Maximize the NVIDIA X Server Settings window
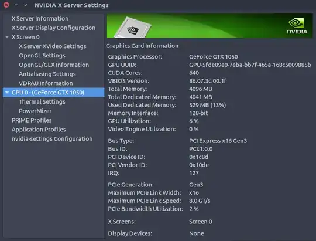316x241 pixels. tap(26, 5)
